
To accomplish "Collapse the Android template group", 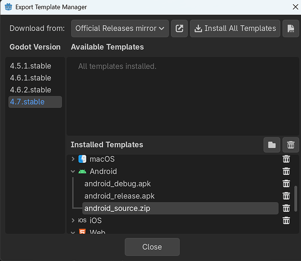I will 73,172.
